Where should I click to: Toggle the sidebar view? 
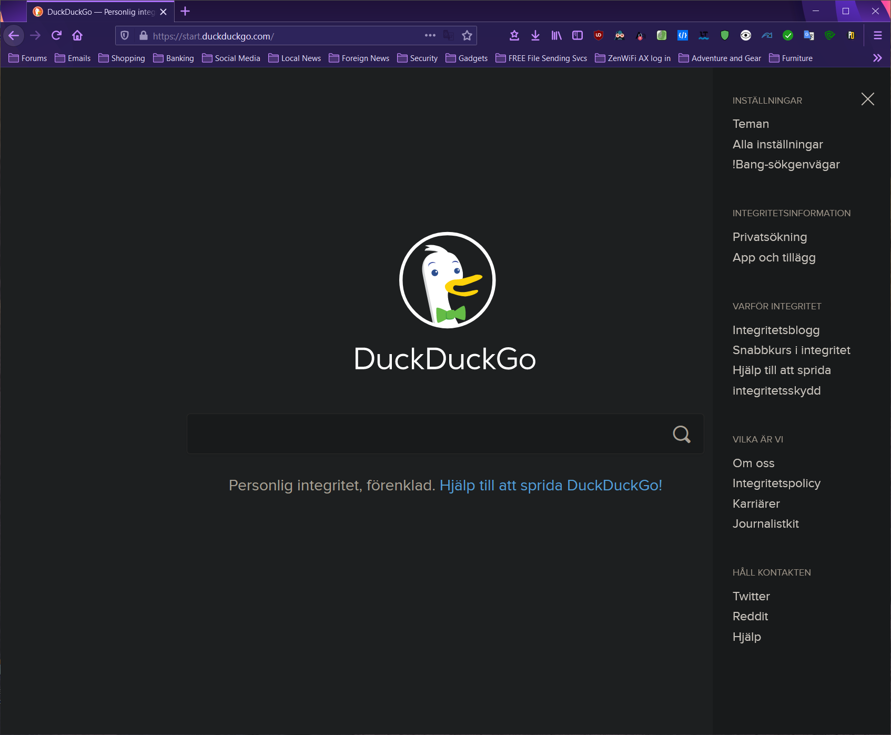tap(578, 36)
